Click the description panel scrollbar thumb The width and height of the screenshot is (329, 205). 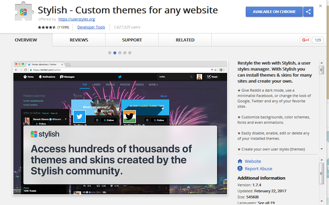click(321, 70)
